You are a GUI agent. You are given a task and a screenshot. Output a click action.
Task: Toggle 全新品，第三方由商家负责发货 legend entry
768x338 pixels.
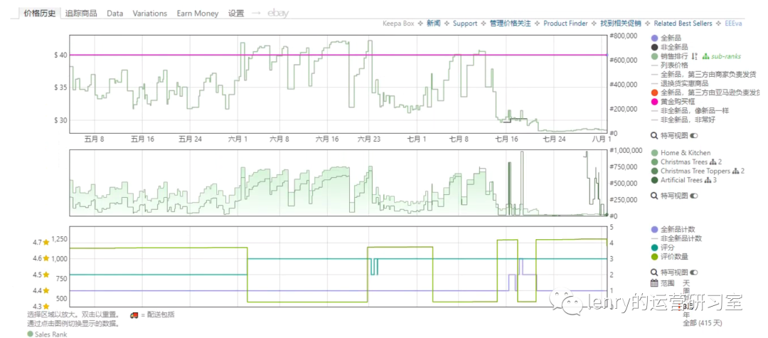[708, 75]
